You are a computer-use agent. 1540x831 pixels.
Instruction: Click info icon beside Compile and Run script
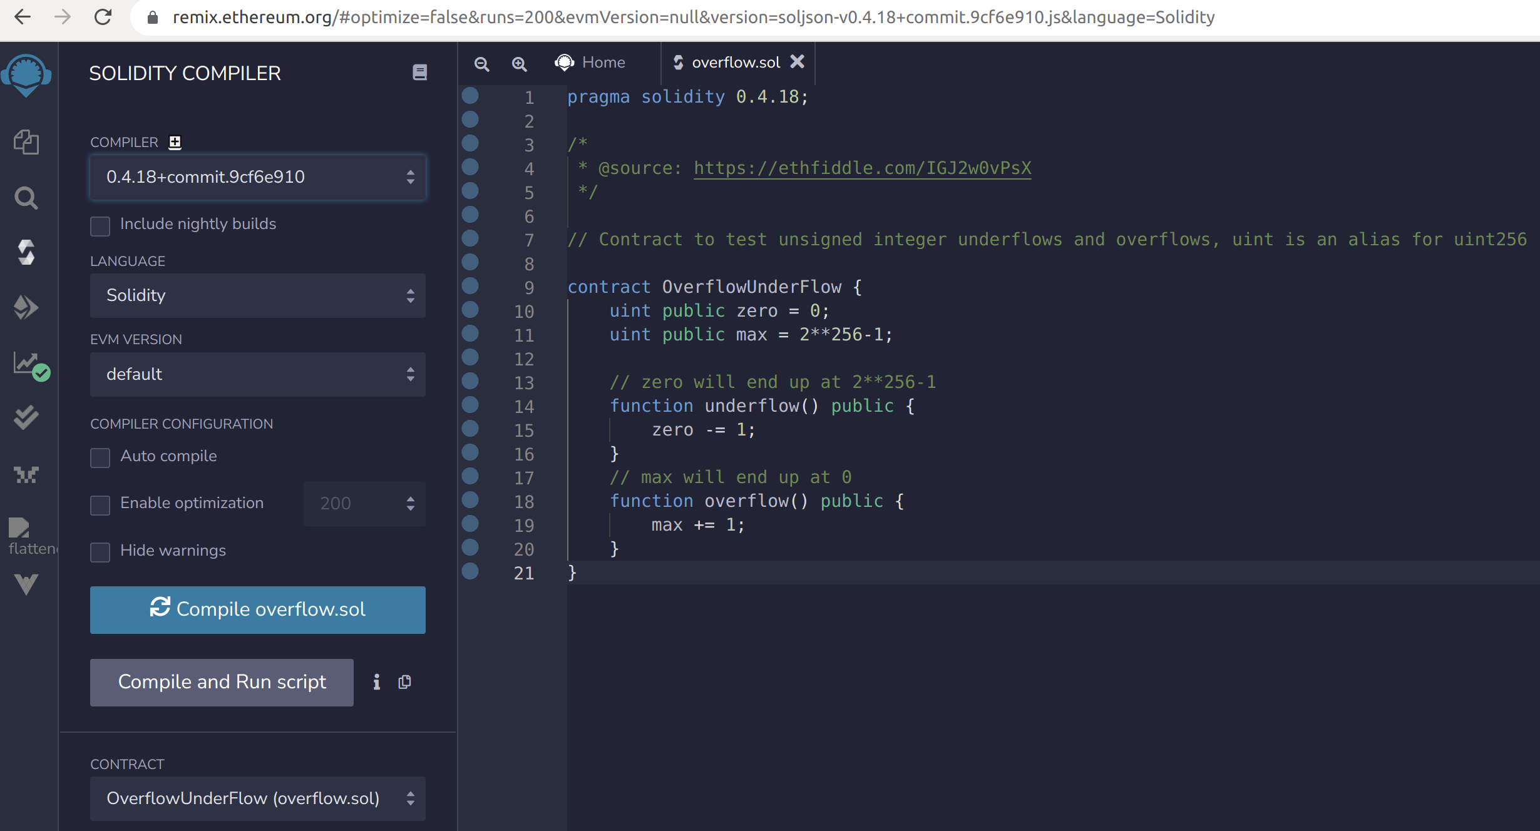tap(376, 682)
